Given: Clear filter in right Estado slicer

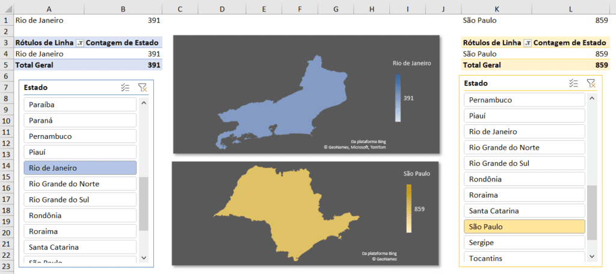Looking at the screenshot, I should click(591, 83).
